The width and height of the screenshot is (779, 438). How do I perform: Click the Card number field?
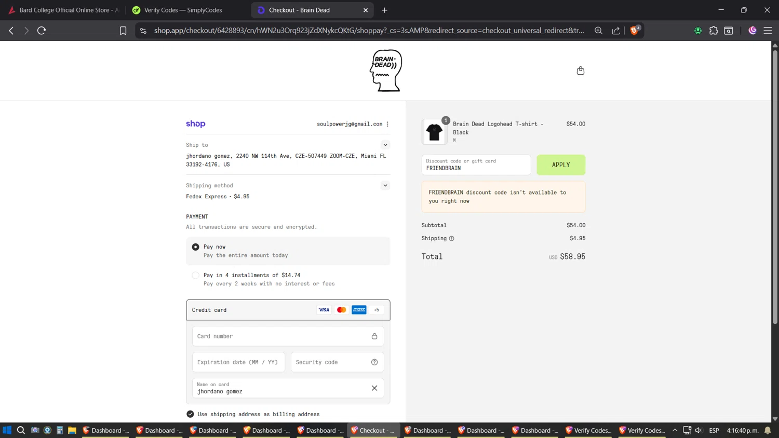288,336
